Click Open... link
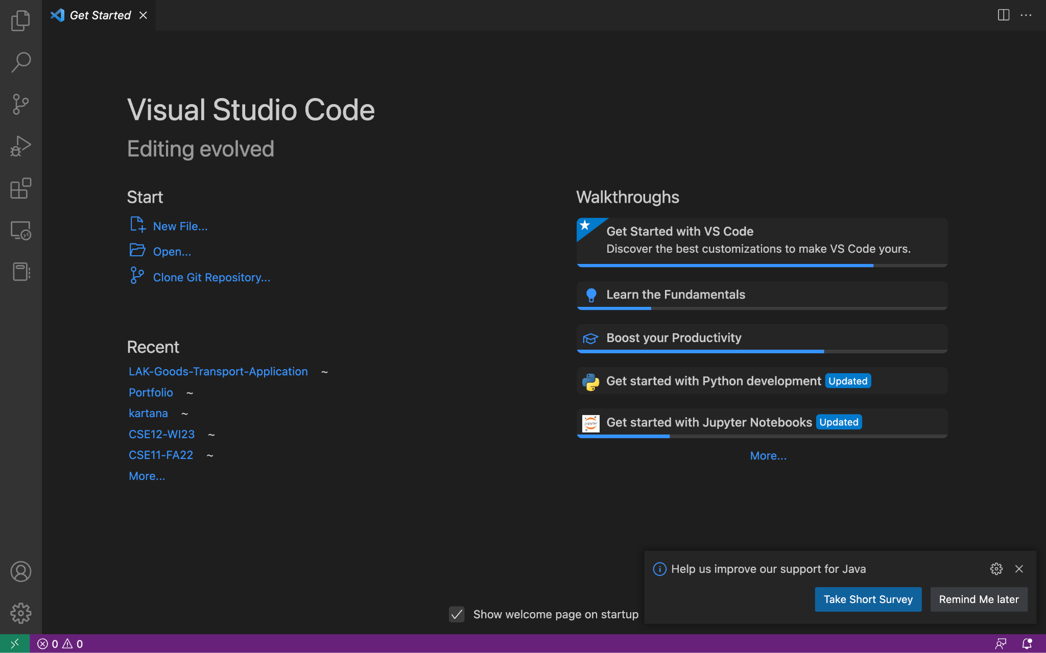The width and height of the screenshot is (1046, 653). pos(172,252)
